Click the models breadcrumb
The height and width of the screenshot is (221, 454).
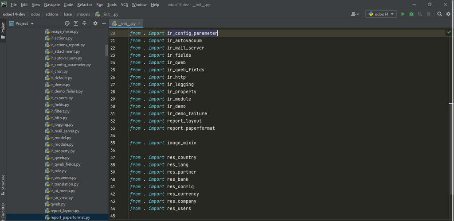pyautogui.click(x=83, y=14)
